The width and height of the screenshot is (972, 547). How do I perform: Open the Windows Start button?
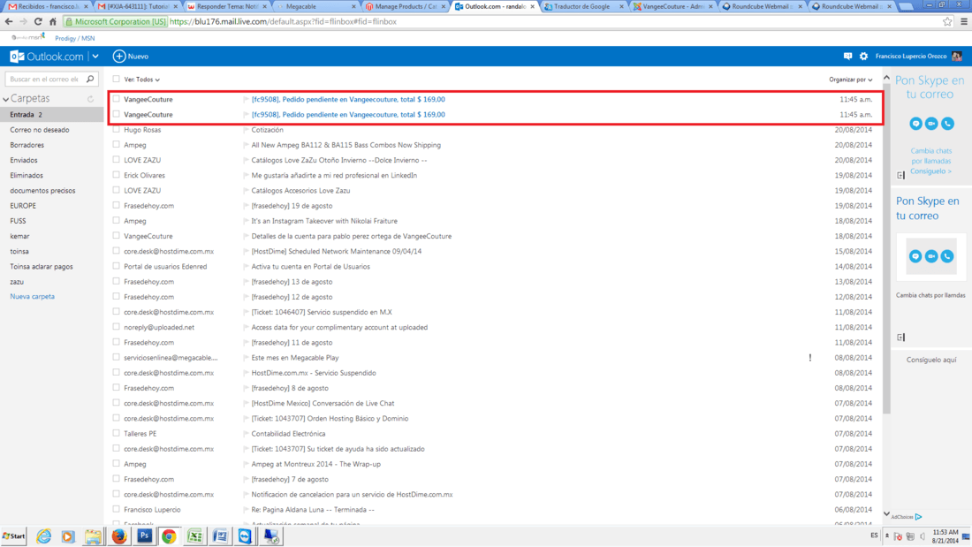pyautogui.click(x=13, y=536)
